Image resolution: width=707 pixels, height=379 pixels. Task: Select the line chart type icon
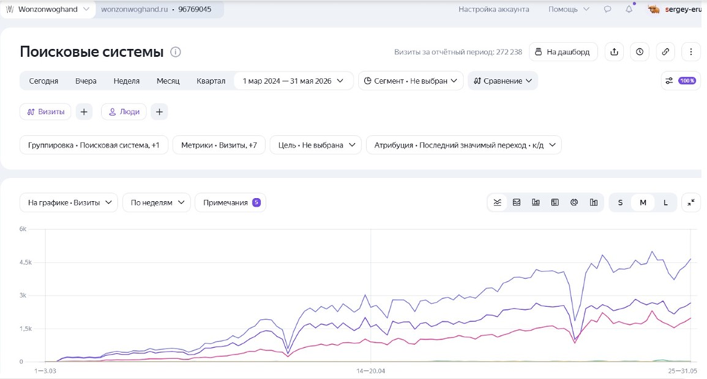pos(498,202)
